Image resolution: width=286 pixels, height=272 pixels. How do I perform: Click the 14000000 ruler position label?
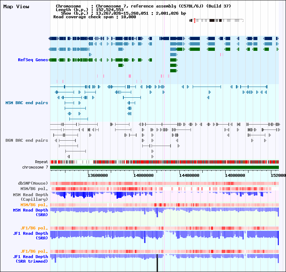pos(144,175)
